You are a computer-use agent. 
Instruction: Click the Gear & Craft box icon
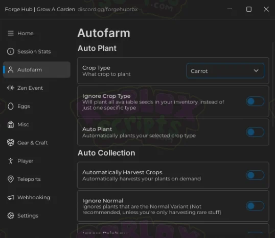pos(11,143)
